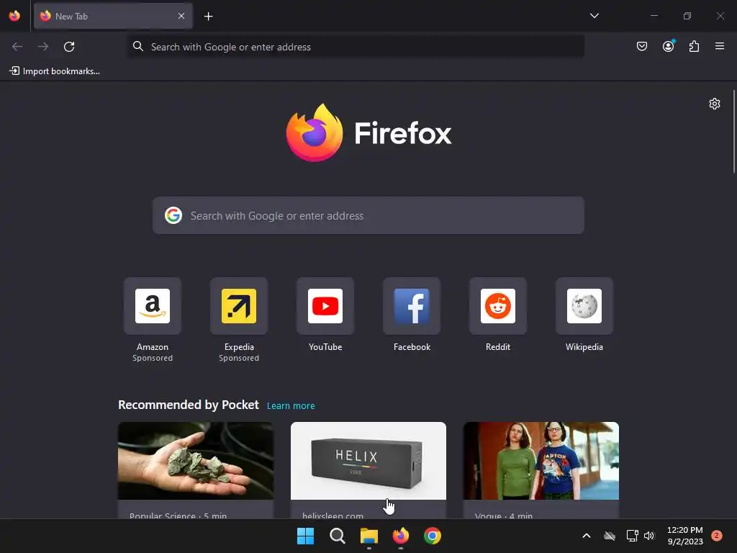Click the Firefox View icon left of tabs
The image size is (737, 553).
pyautogui.click(x=14, y=16)
